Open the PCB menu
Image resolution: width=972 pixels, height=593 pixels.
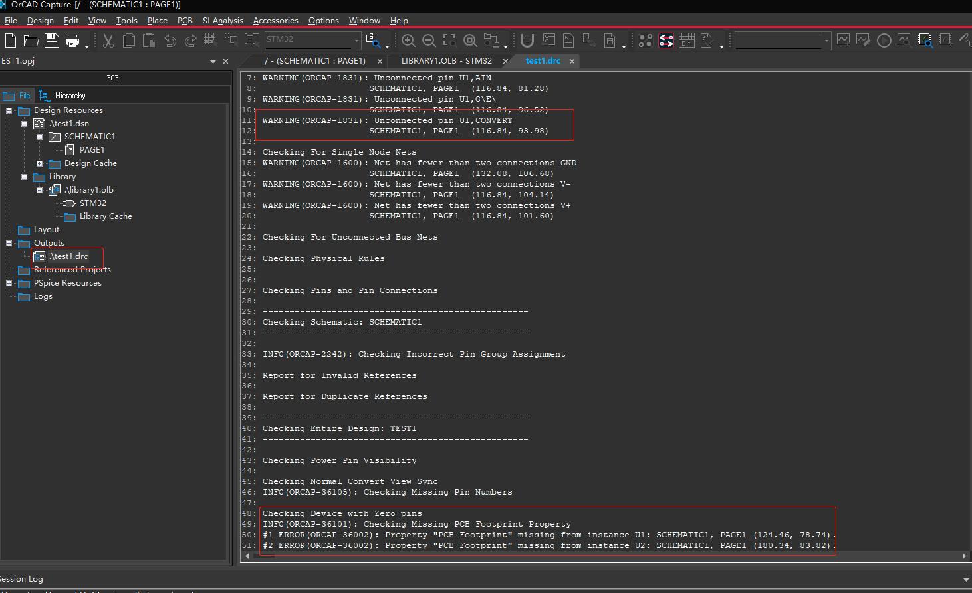pyautogui.click(x=185, y=21)
